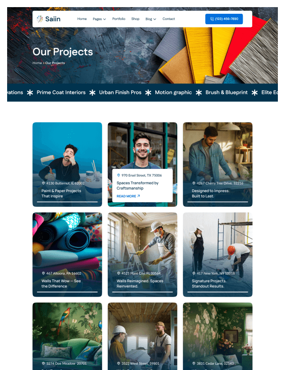Click the asterisk before Urban Finish Pros
The width and height of the screenshot is (285, 370).
[92, 92]
